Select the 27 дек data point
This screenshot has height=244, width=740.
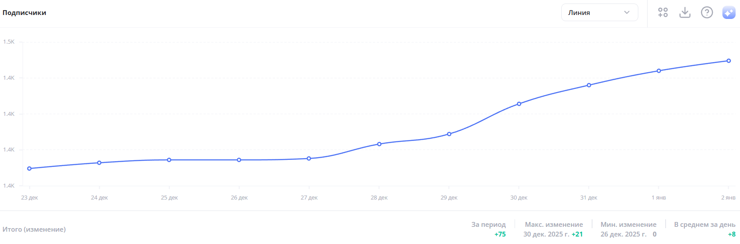point(309,159)
